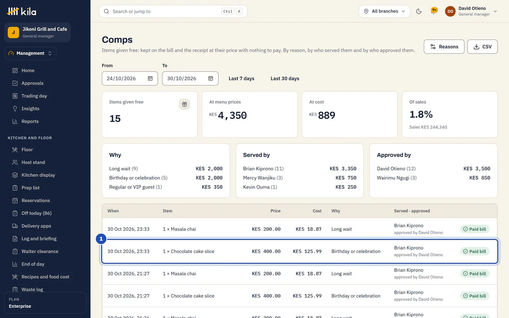Go to Delivery apps section
Image resolution: width=509 pixels, height=318 pixels.
36,226
